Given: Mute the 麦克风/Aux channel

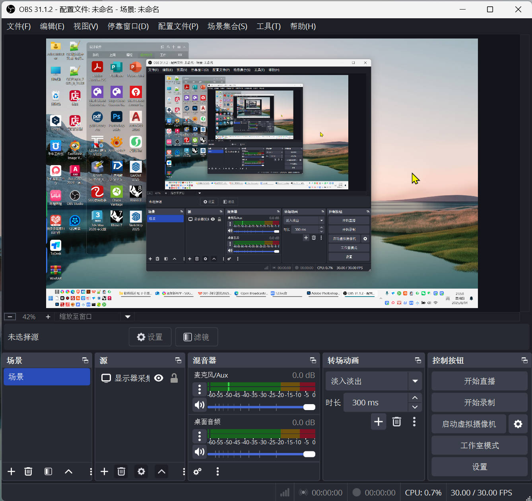Looking at the screenshot, I should [200, 405].
